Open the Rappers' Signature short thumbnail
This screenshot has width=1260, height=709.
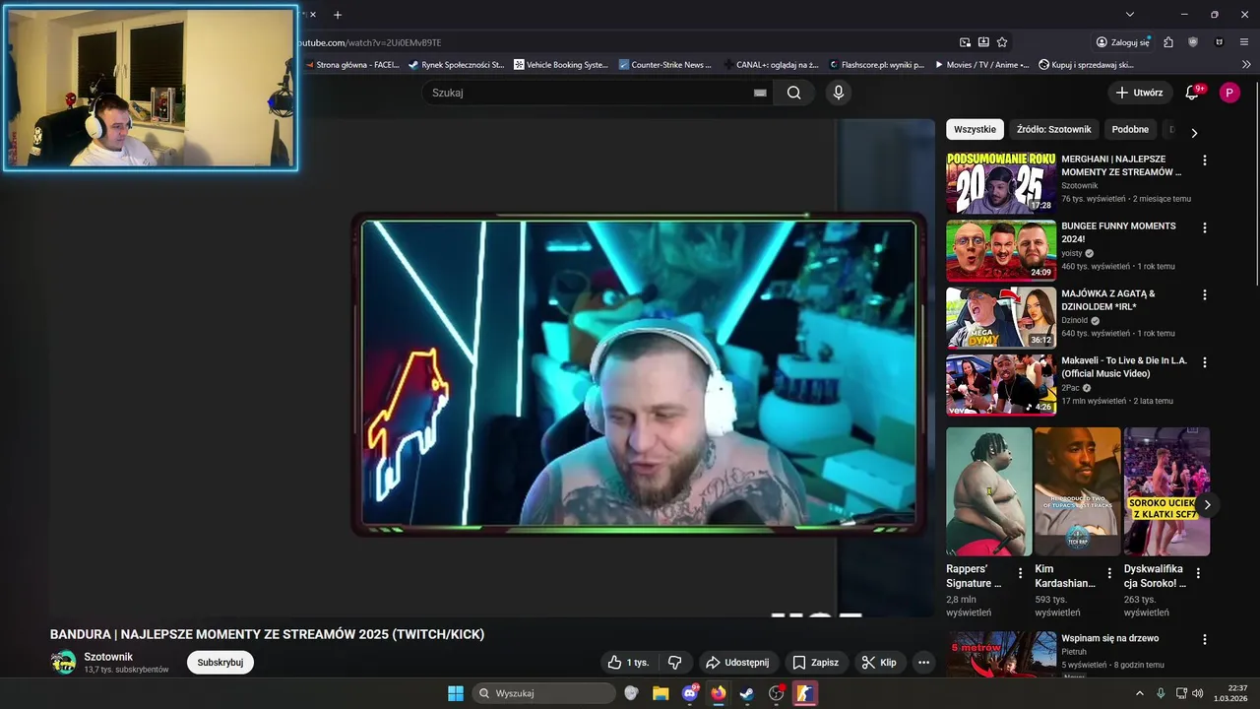(988, 491)
